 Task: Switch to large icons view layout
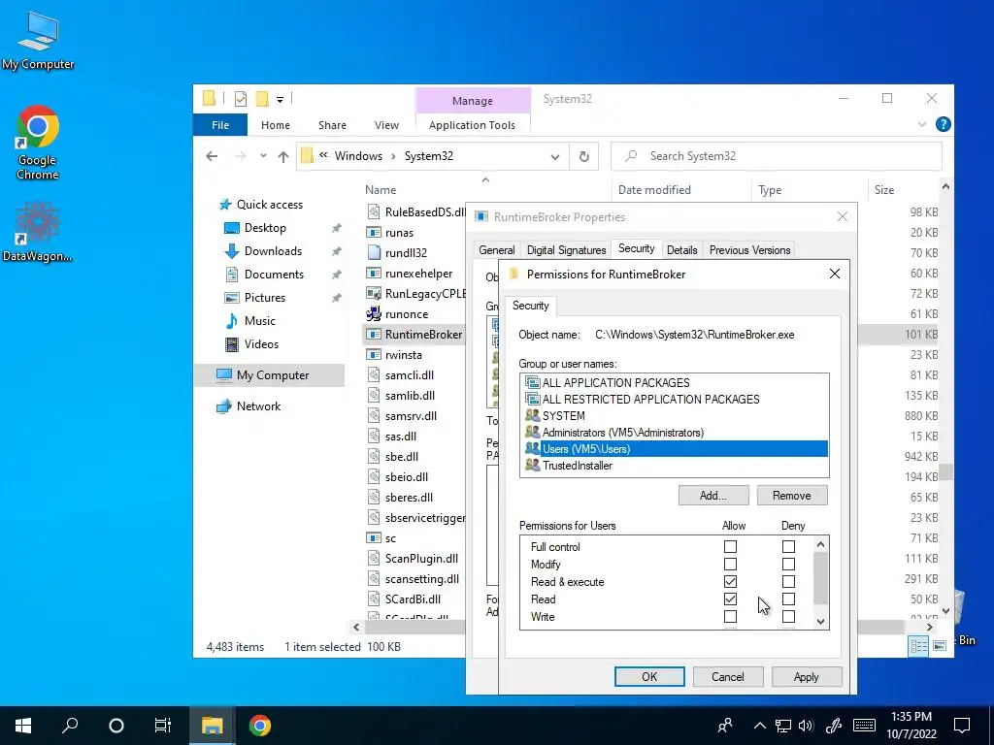pos(940,645)
